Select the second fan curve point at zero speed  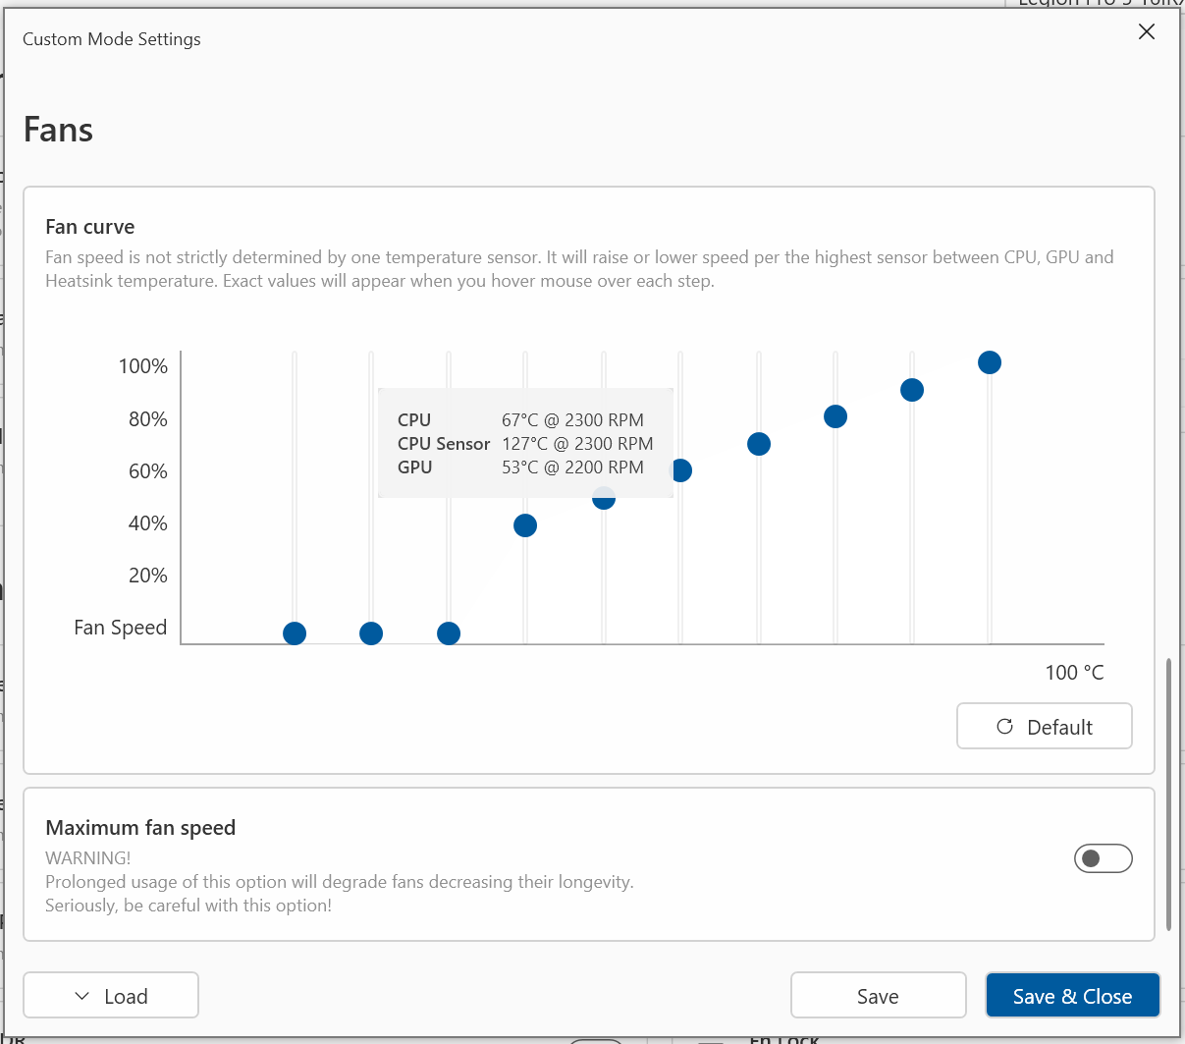click(371, 633)
